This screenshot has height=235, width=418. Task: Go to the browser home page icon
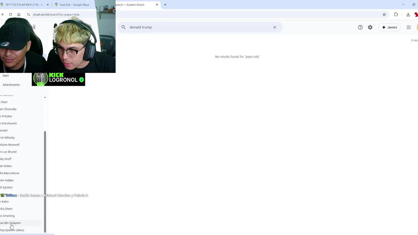point(19,14)
